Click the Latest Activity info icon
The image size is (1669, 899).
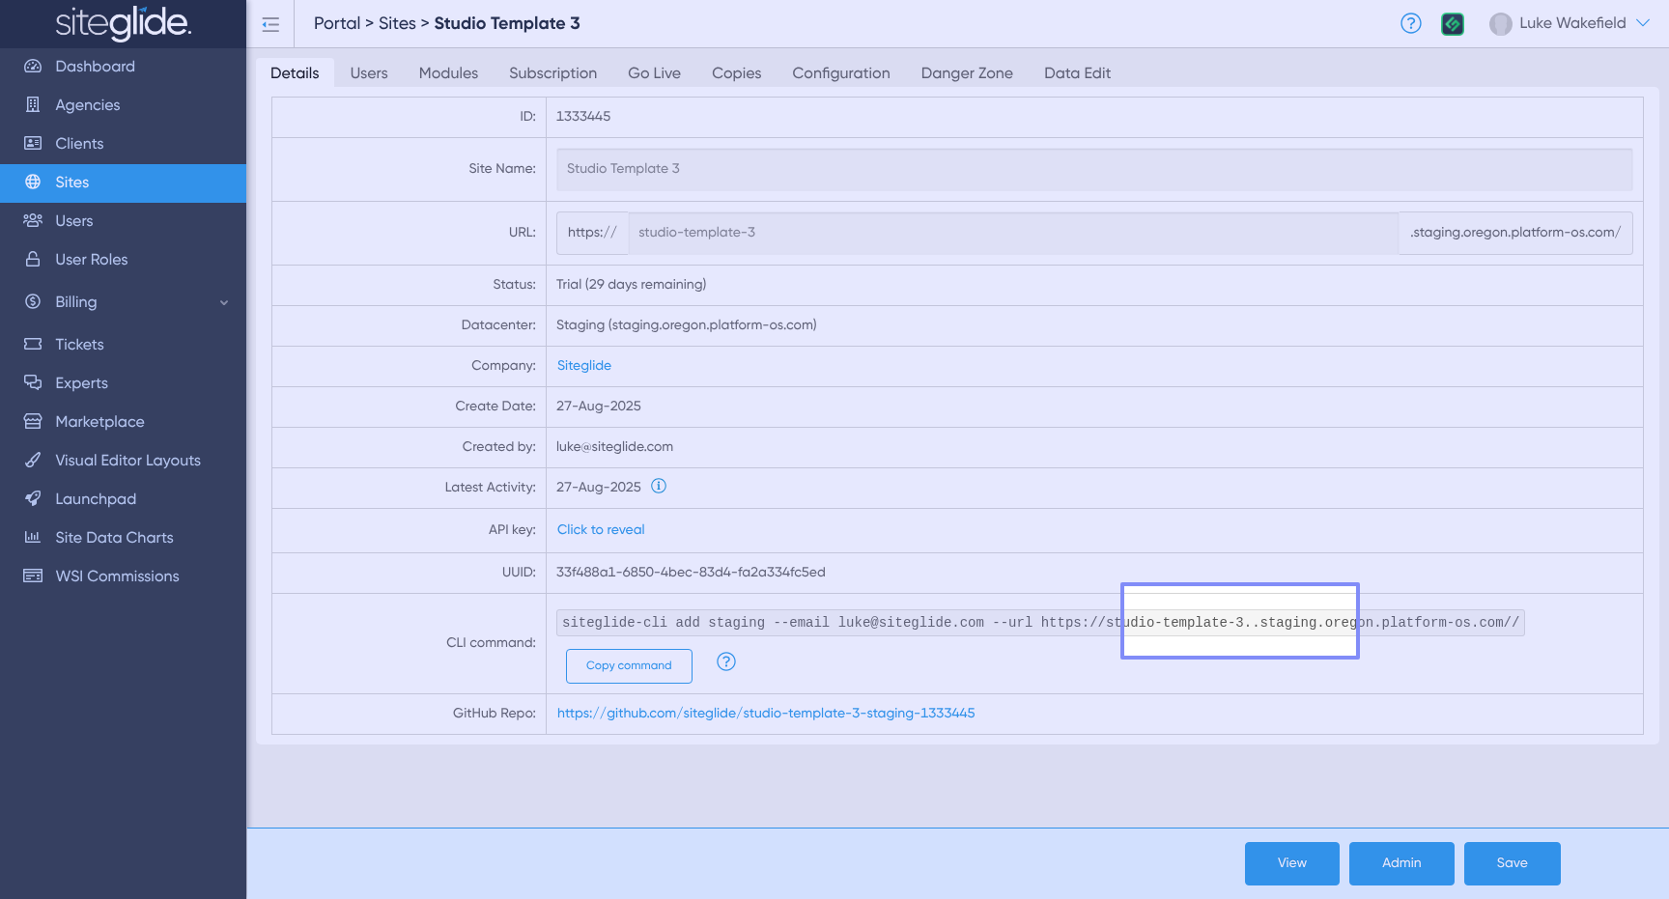coord(659,487)
